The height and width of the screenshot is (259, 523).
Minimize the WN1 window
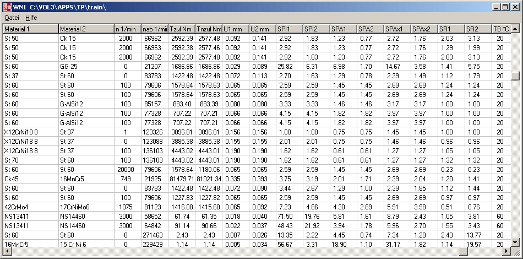click(496, 7)
